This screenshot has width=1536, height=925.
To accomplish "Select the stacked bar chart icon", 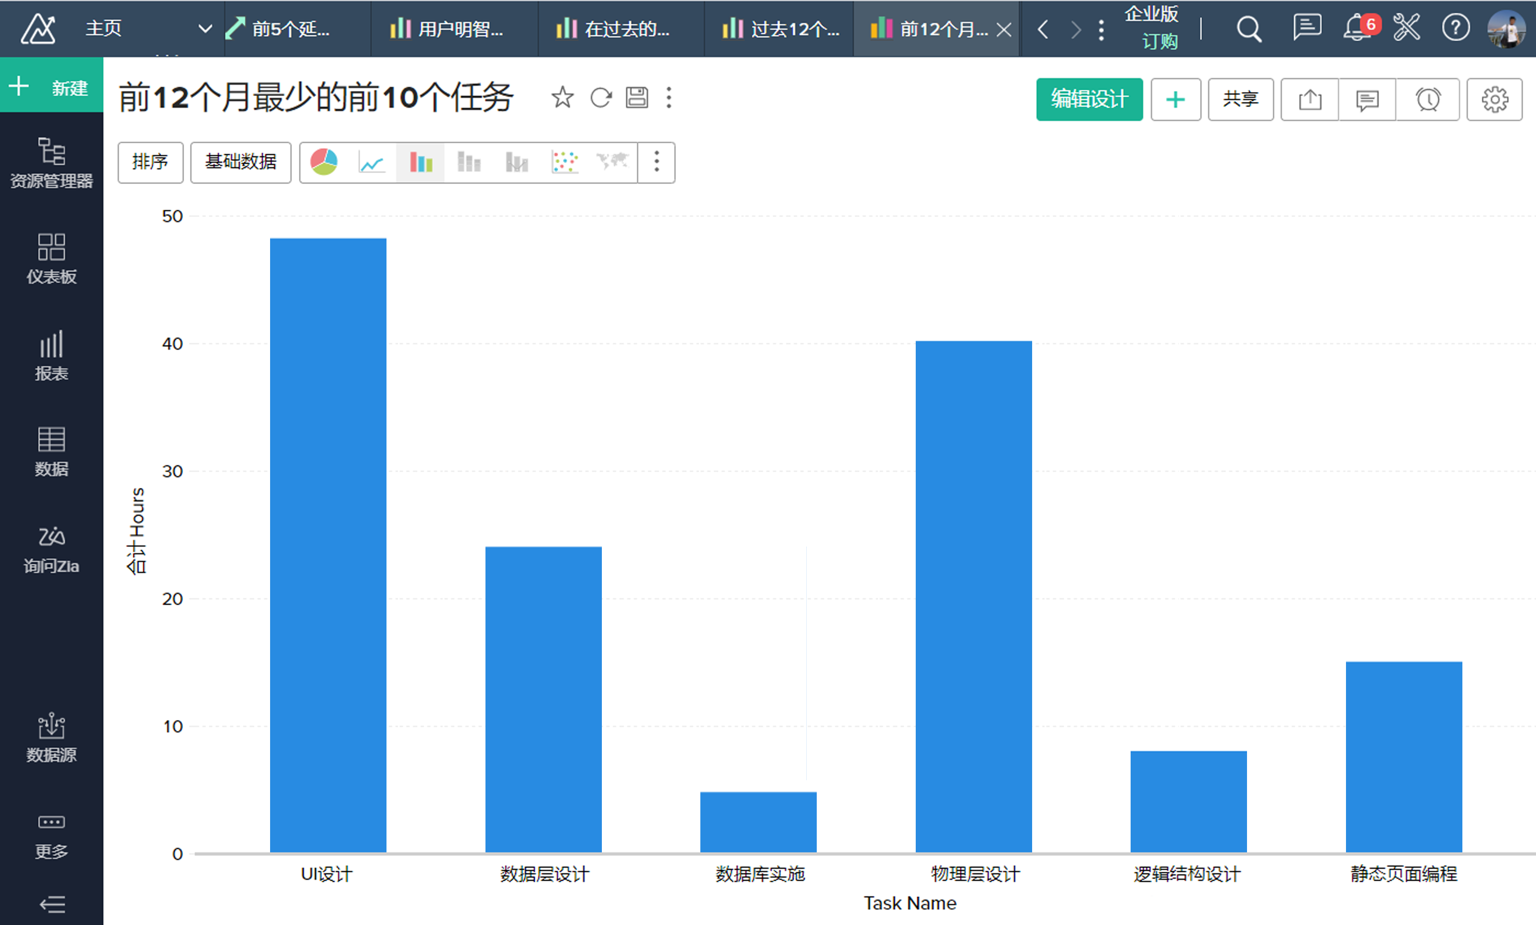I will click(x=469, y=162).
